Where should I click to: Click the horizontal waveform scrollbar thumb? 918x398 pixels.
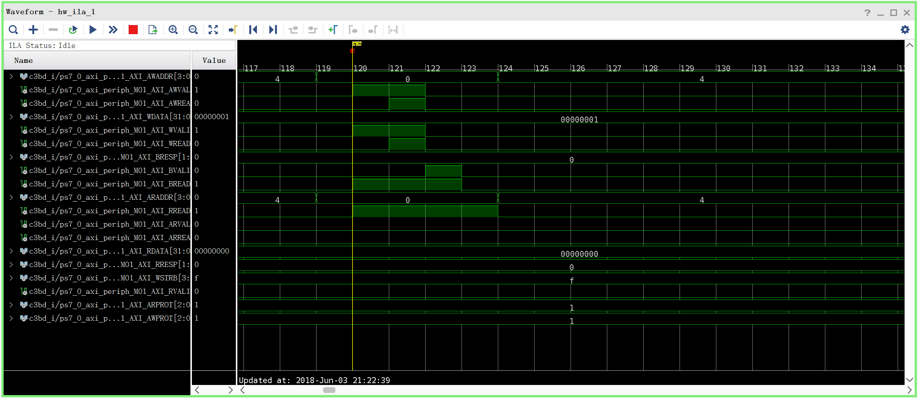click(x=329, y=390)
